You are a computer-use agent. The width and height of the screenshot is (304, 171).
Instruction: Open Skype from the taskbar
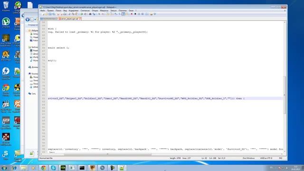pyautogui.click(x=53, y=168)
